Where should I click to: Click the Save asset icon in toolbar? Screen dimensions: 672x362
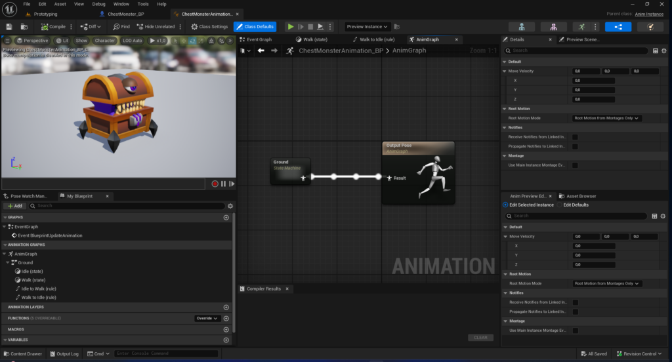[x=9, y=27]
